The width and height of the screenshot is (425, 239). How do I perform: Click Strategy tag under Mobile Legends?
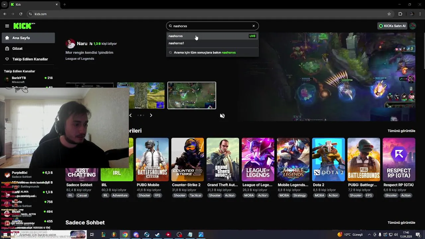pos(299,196)
